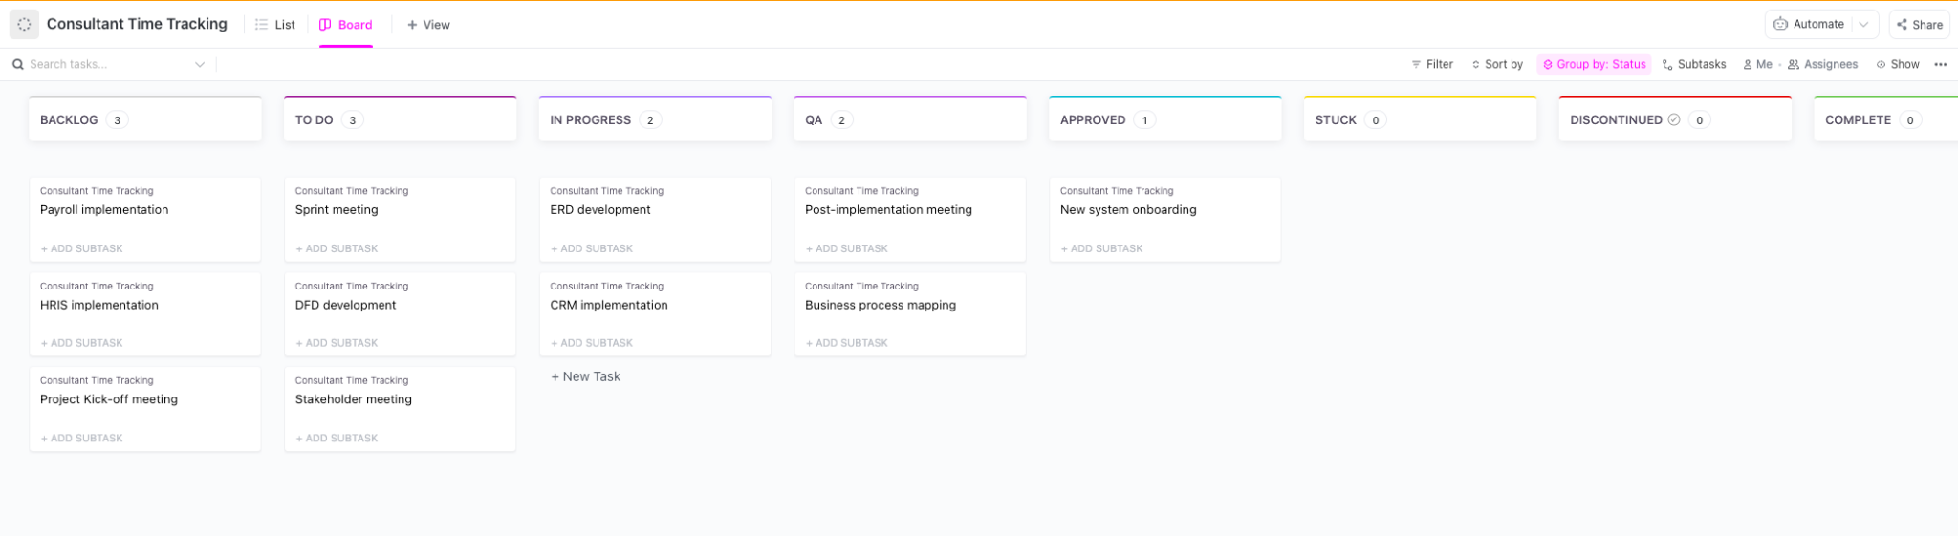Open the Group by: Status dropdown
The height and width of the screenshot is (536, 1958).
click(x=1594, y=65)
